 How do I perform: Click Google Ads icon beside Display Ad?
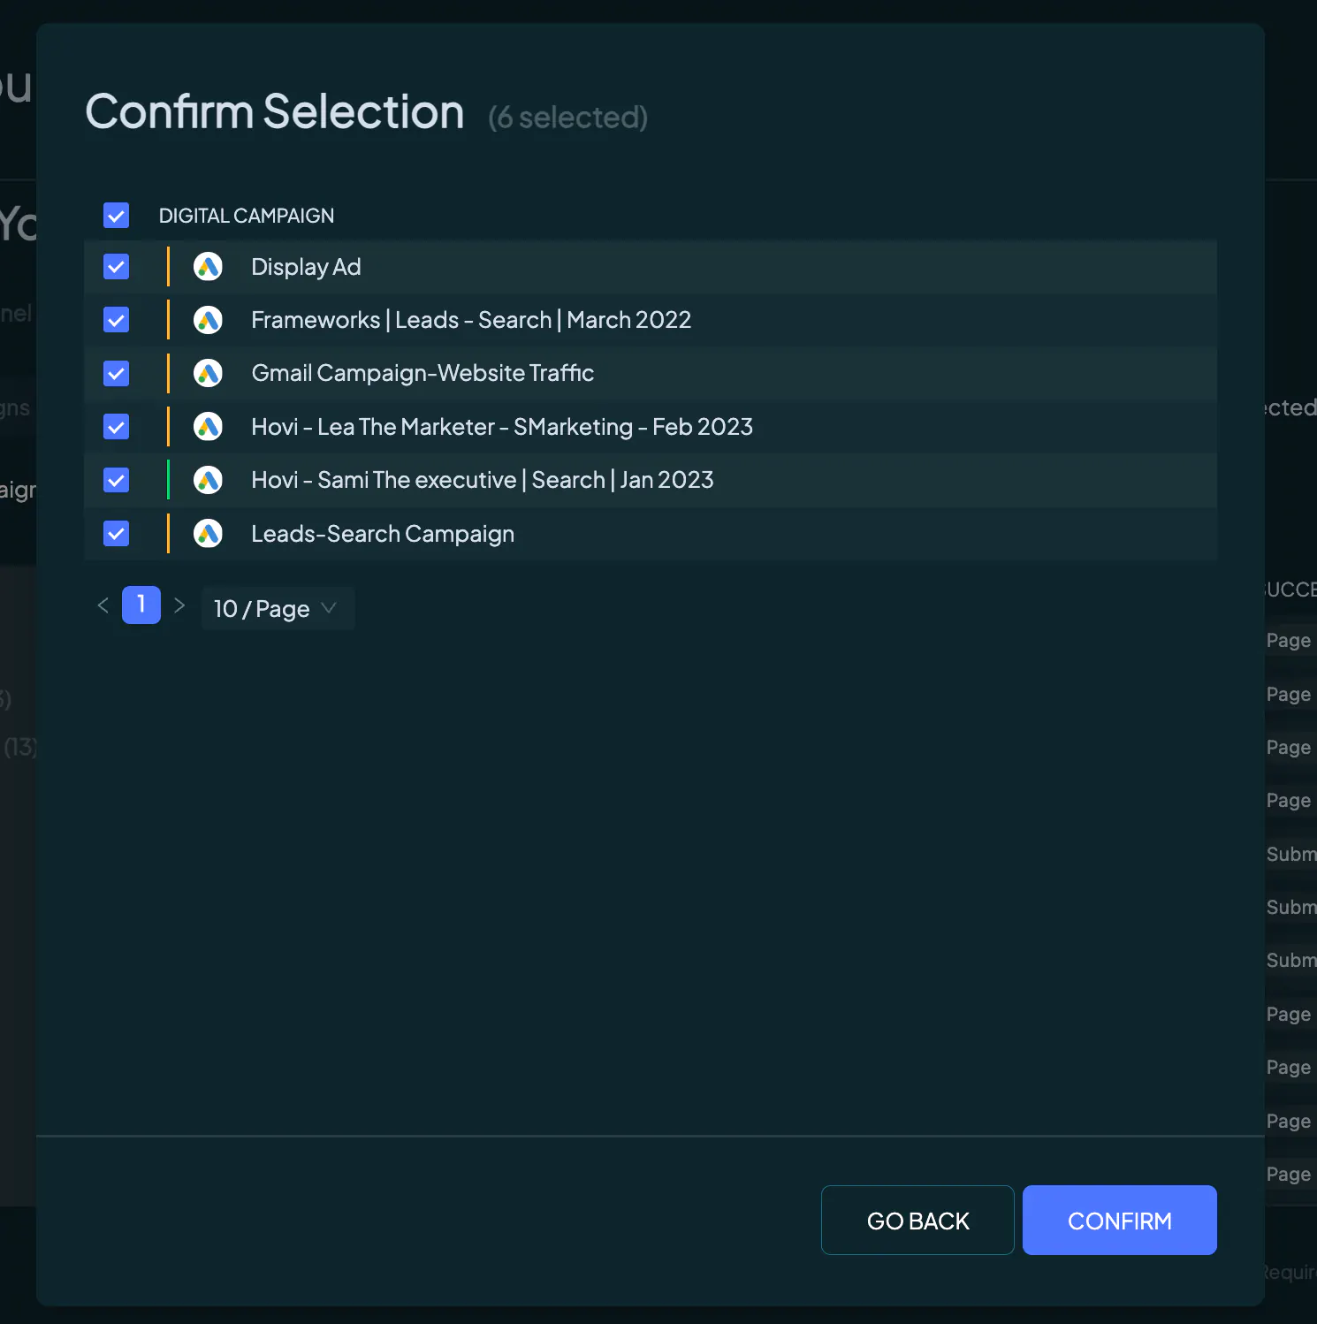tap(208, 266)
